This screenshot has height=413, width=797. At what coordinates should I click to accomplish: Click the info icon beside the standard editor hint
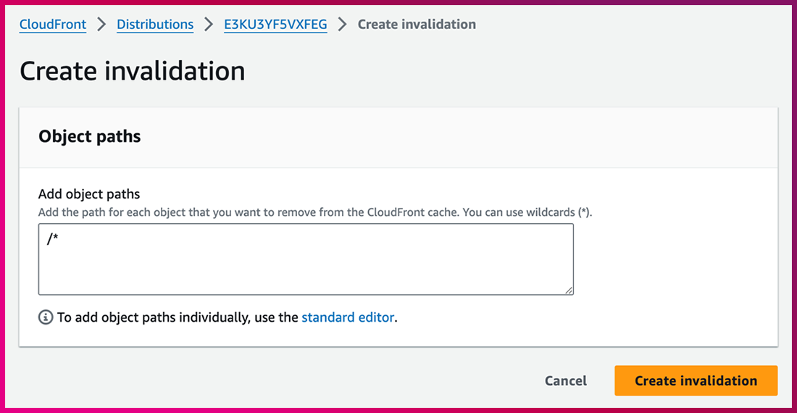[x=46, y=317]
